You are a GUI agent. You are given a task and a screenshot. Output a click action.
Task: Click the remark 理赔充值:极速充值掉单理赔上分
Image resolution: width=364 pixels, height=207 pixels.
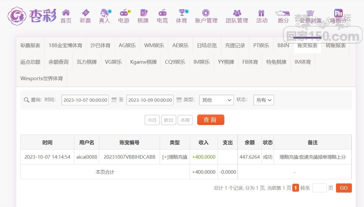pos(313,157)
